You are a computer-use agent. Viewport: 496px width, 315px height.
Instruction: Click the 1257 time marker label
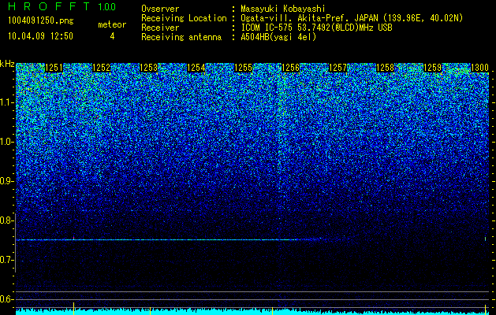point(338,68)
